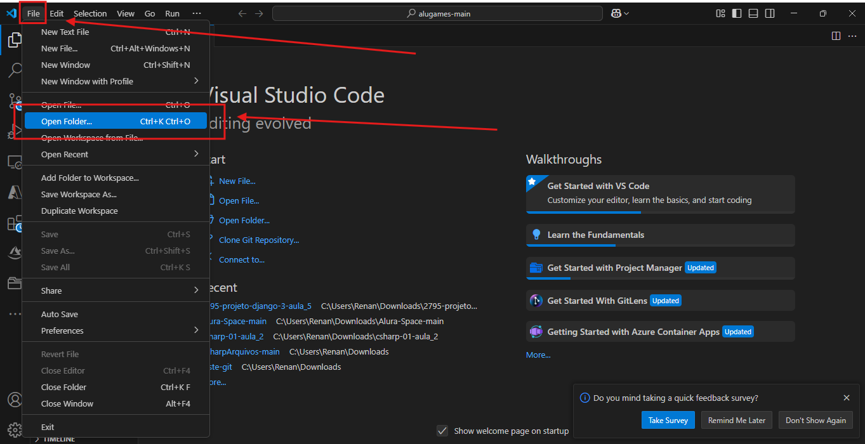This screenshot has height=444, width=865.
Task: Open the Selection menu
Action: coord(90,13)
